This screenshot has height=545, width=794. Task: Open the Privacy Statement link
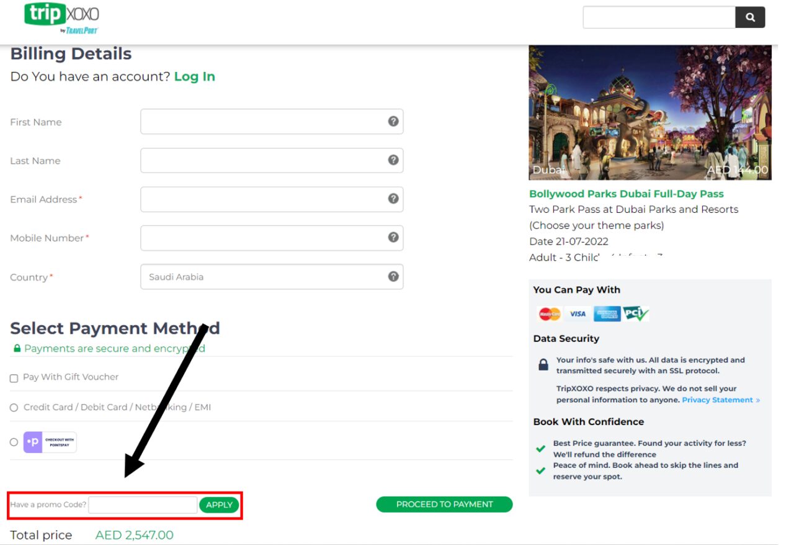(721, 400)
